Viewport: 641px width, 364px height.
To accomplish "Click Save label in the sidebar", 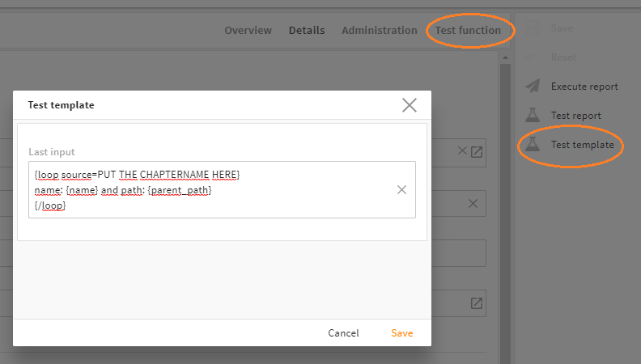I will pos(562,28).
